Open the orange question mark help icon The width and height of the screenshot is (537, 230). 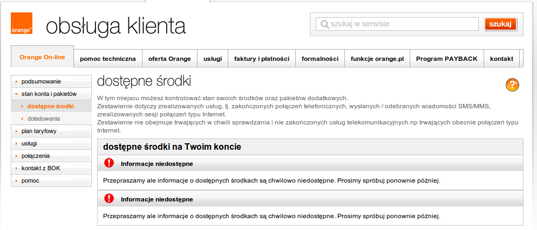coord(512,85)
